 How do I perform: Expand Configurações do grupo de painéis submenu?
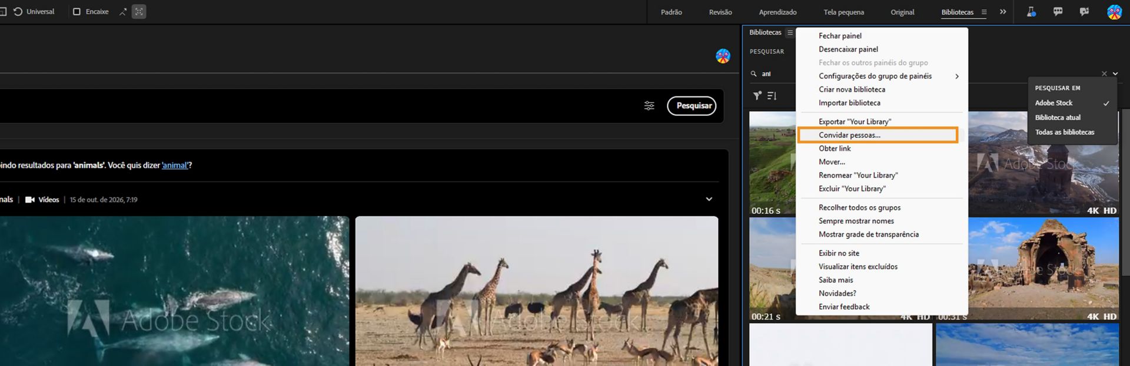(x=882, y=76)
